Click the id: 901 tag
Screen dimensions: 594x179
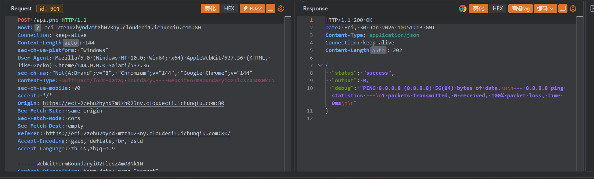coord(50,9)
